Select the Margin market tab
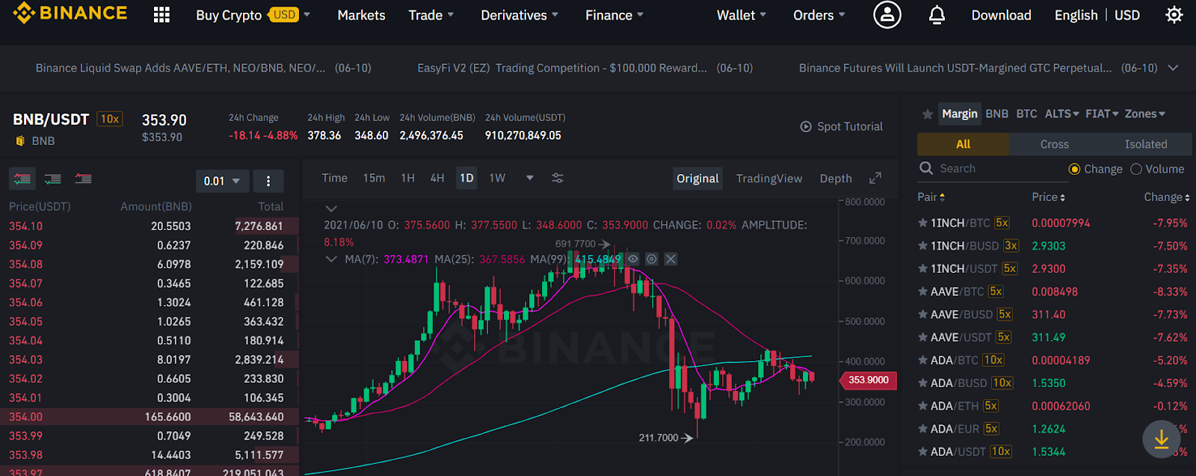Viewport: 1196px width, 476px height. pyautogui.click(x=959, y=114)
